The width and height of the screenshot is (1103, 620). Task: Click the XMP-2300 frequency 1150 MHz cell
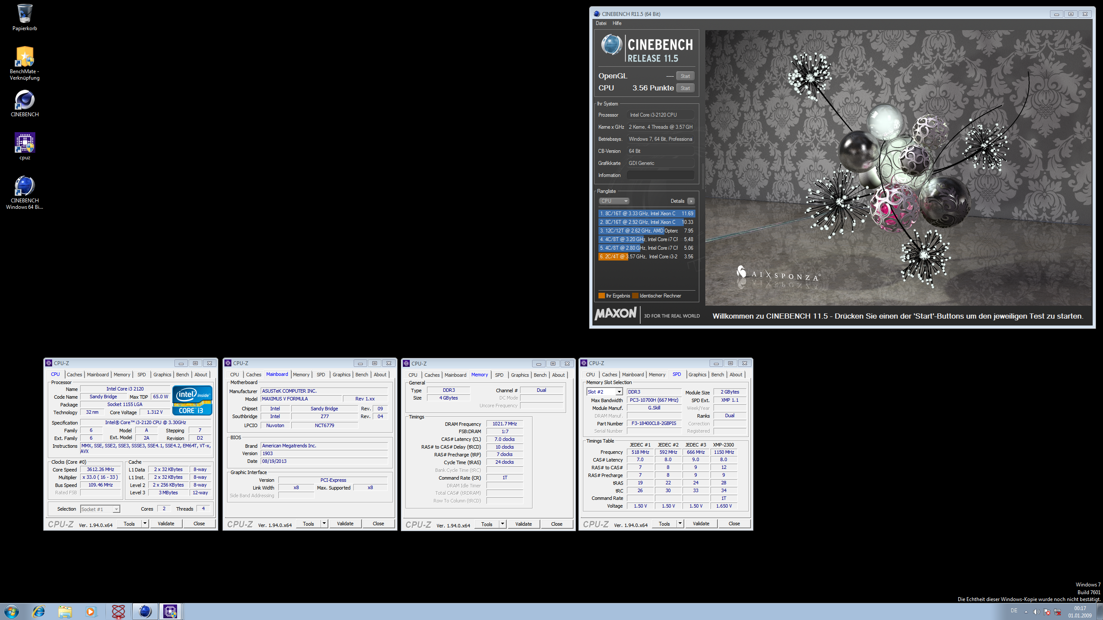point(724,453)
